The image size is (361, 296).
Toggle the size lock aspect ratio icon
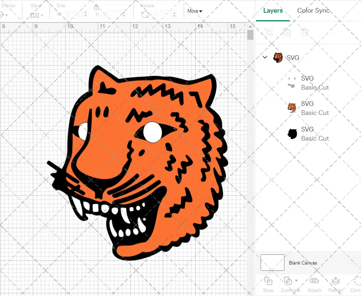pyautogui.click(x=96, y=7)
